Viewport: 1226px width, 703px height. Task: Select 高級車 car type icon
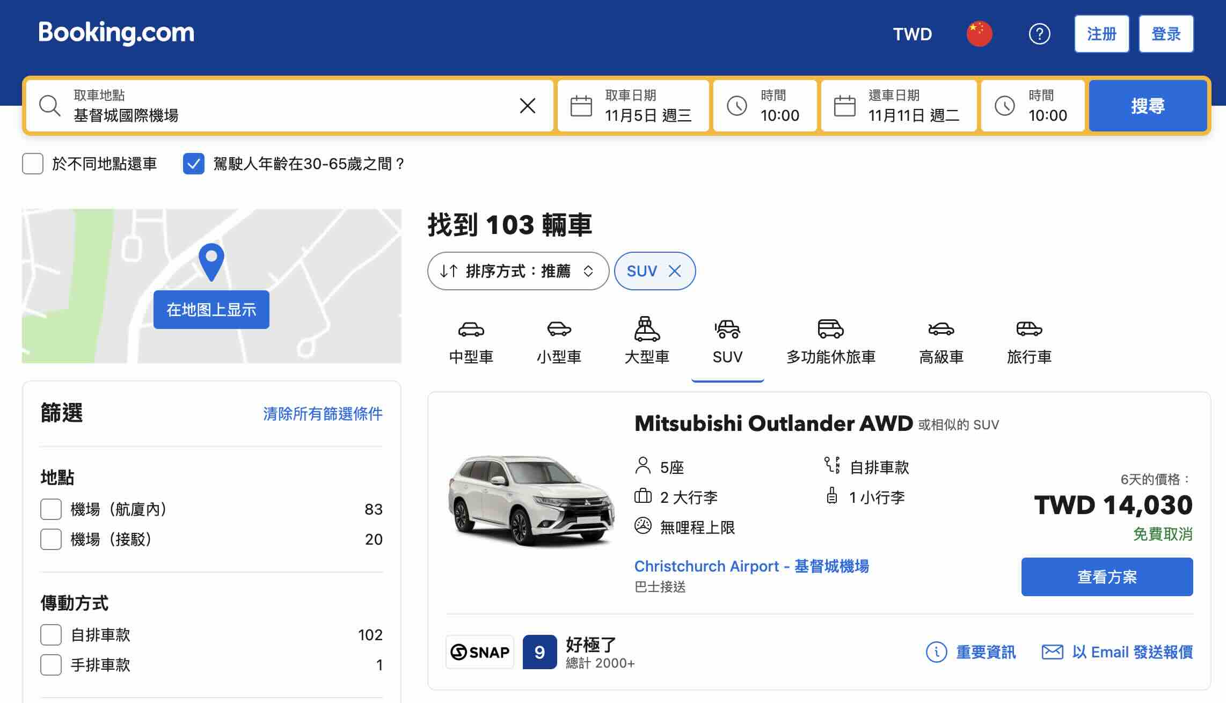941,329
